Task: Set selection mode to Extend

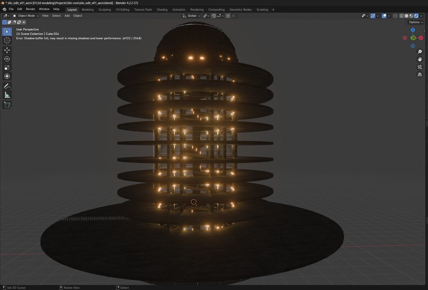Action: pos(10,22)
